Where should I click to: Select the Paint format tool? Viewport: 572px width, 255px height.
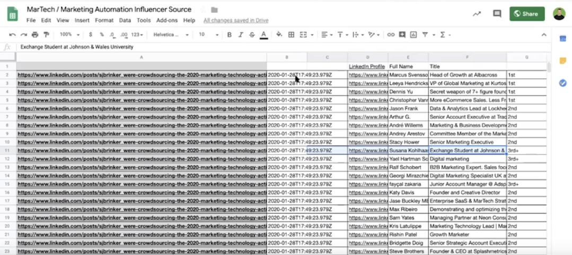pyautogui.click(x=46, y=34)
